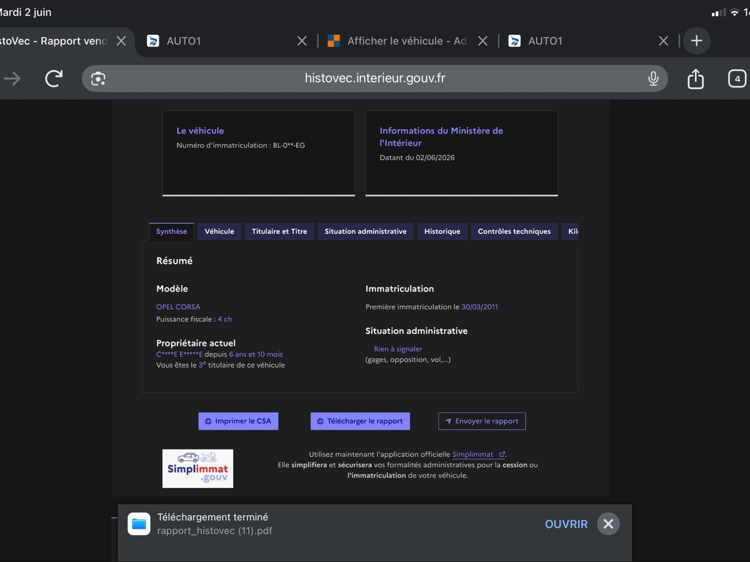Select the Situation administrative tab
Screen dimensions: 750x562
(366, 231)
